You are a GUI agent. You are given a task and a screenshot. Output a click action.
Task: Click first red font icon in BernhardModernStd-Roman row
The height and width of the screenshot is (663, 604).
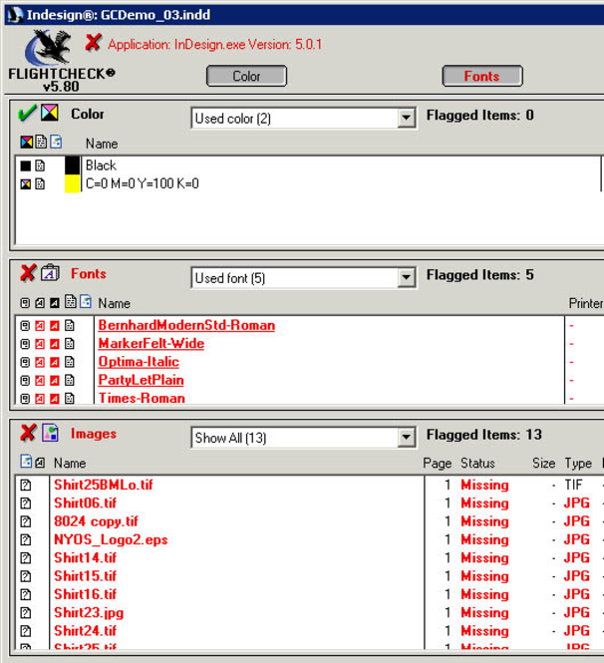point(40,326)
